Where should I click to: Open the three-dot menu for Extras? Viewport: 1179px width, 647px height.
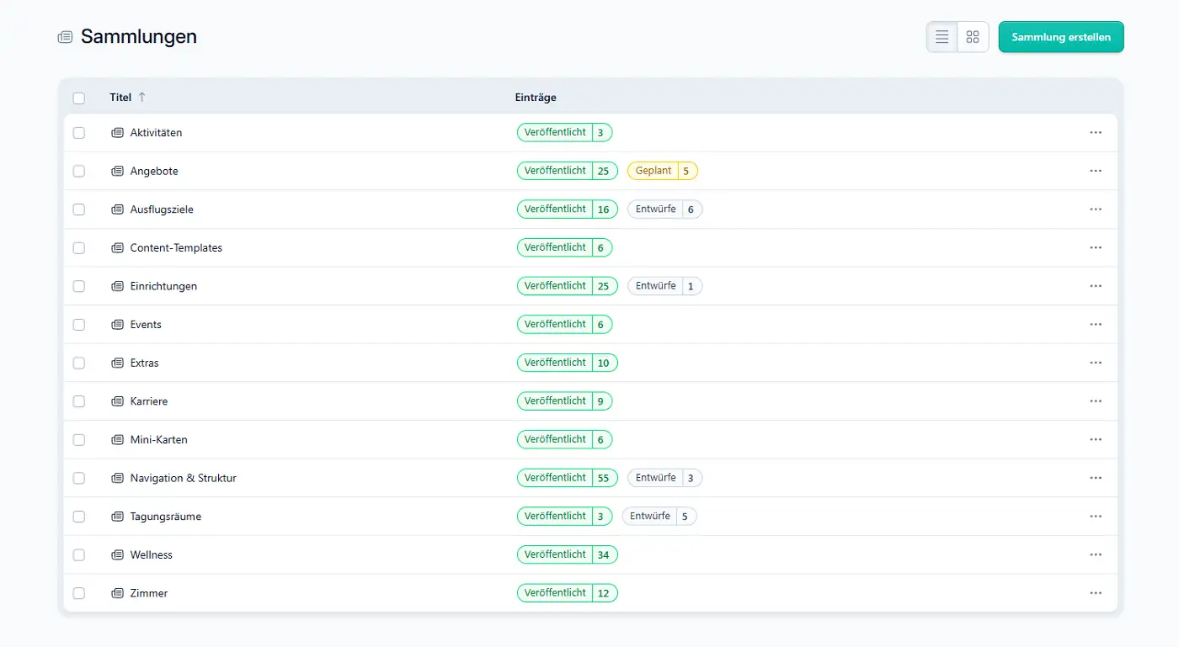pos(1095,363)
